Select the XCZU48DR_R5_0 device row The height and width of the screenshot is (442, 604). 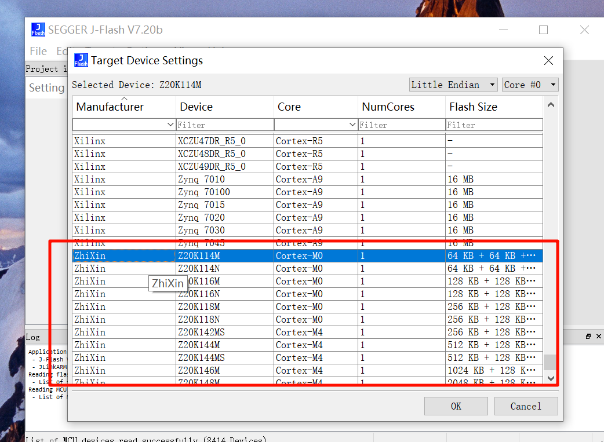click(307, 154)
